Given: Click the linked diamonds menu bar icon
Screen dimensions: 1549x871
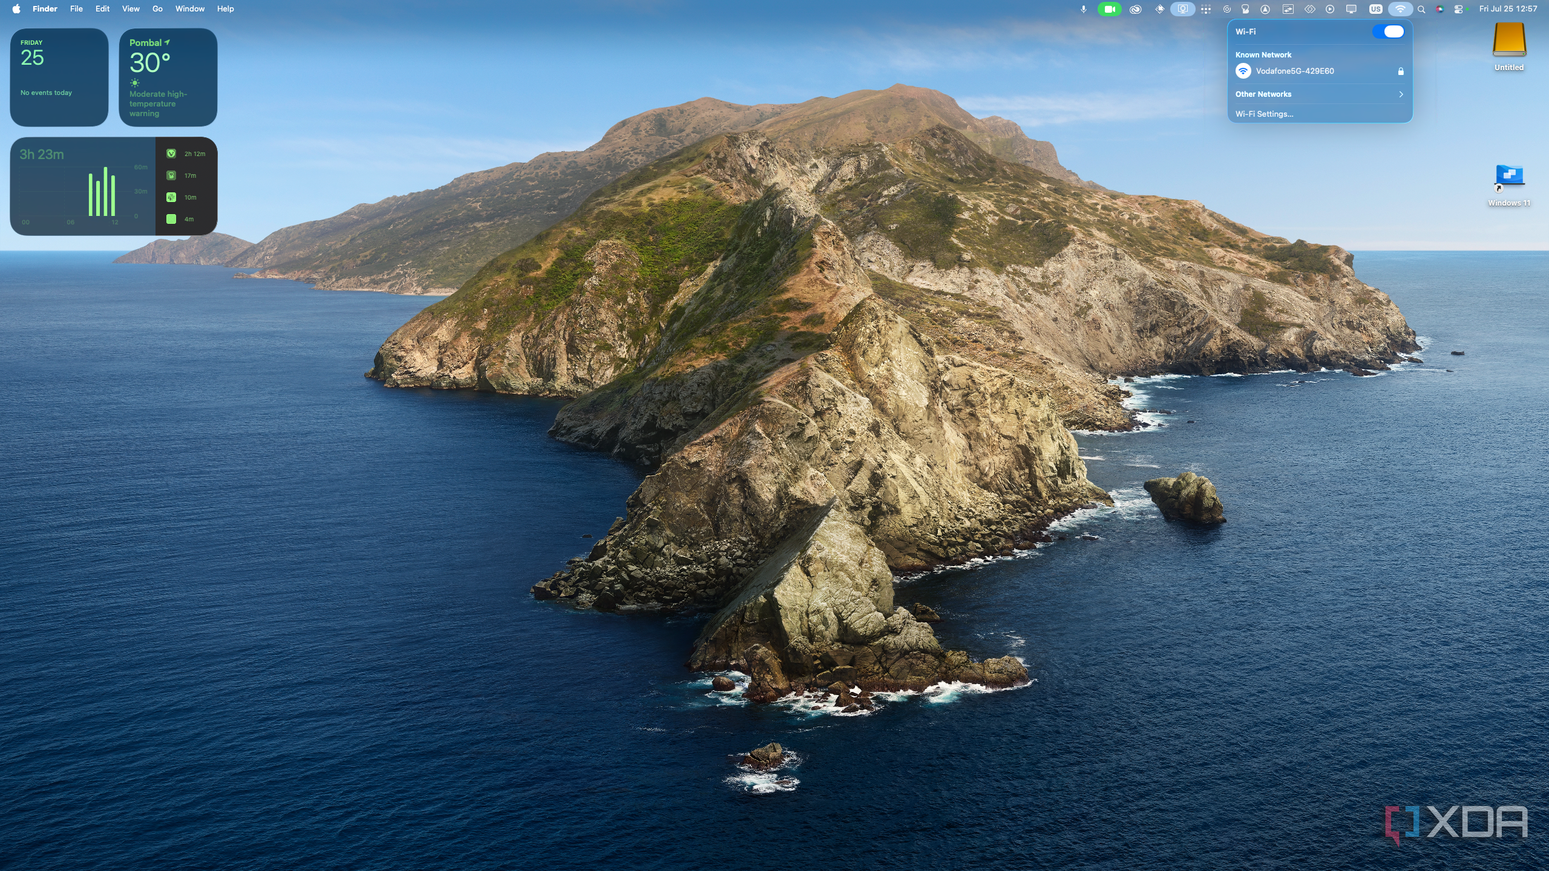Looking at the screenshot, I should pyautogui.click(x=1309, y=9).
